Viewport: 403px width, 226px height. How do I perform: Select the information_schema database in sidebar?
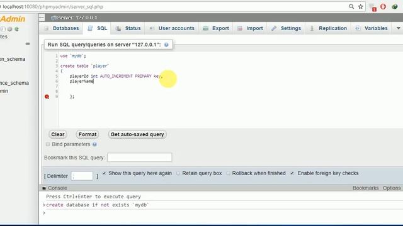coord(13,59)
